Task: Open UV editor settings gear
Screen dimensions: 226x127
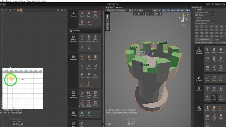Action: click(65, 10)
